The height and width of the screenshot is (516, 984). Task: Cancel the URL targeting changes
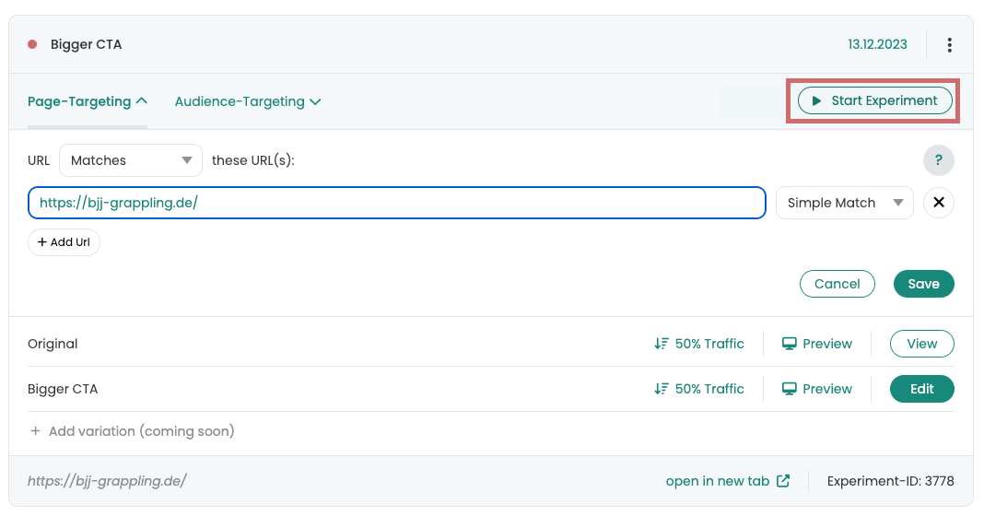point(838,284)
